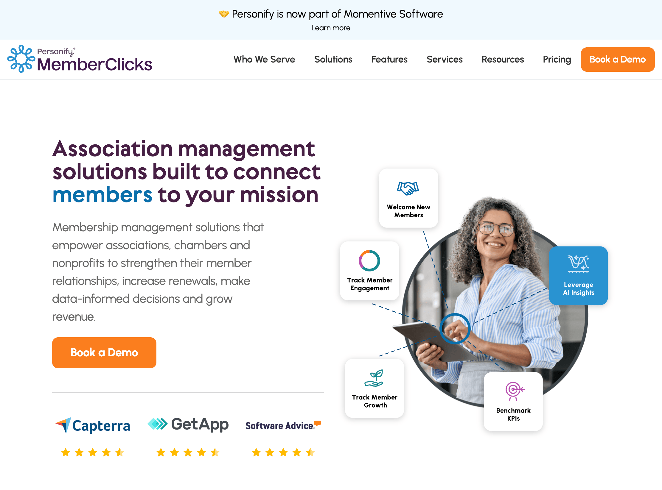Click the GetApp logo
This screenshot has height=490, width=662.
[x=188, y=424]
